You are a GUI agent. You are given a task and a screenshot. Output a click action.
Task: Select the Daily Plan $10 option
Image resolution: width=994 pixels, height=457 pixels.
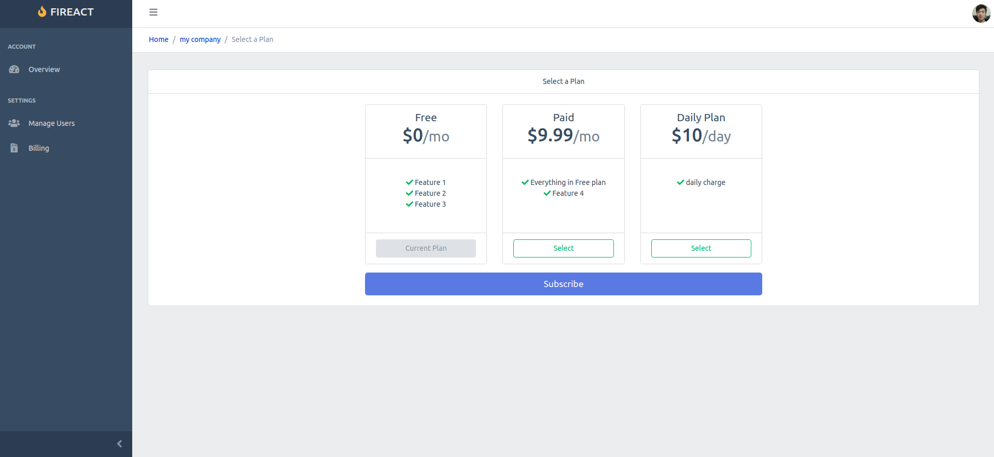click(701, 248)
